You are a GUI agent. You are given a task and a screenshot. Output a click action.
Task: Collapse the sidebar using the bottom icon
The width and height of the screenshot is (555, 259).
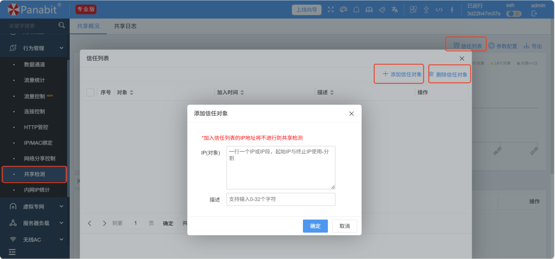pos(12,252)
